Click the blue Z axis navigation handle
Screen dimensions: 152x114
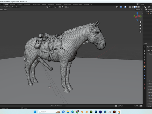[137, 13]
